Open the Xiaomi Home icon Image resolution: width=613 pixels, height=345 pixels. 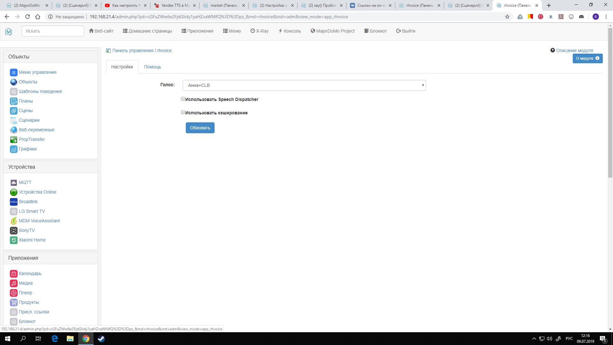point(13,240)
